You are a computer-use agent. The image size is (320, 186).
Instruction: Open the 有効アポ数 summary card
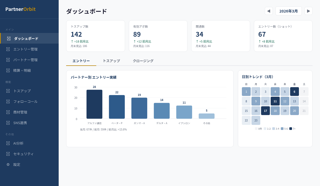click(x=158, y=36)
